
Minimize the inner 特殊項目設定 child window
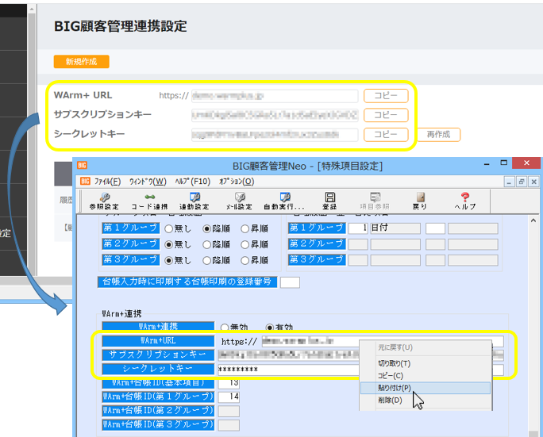(509, 182)
